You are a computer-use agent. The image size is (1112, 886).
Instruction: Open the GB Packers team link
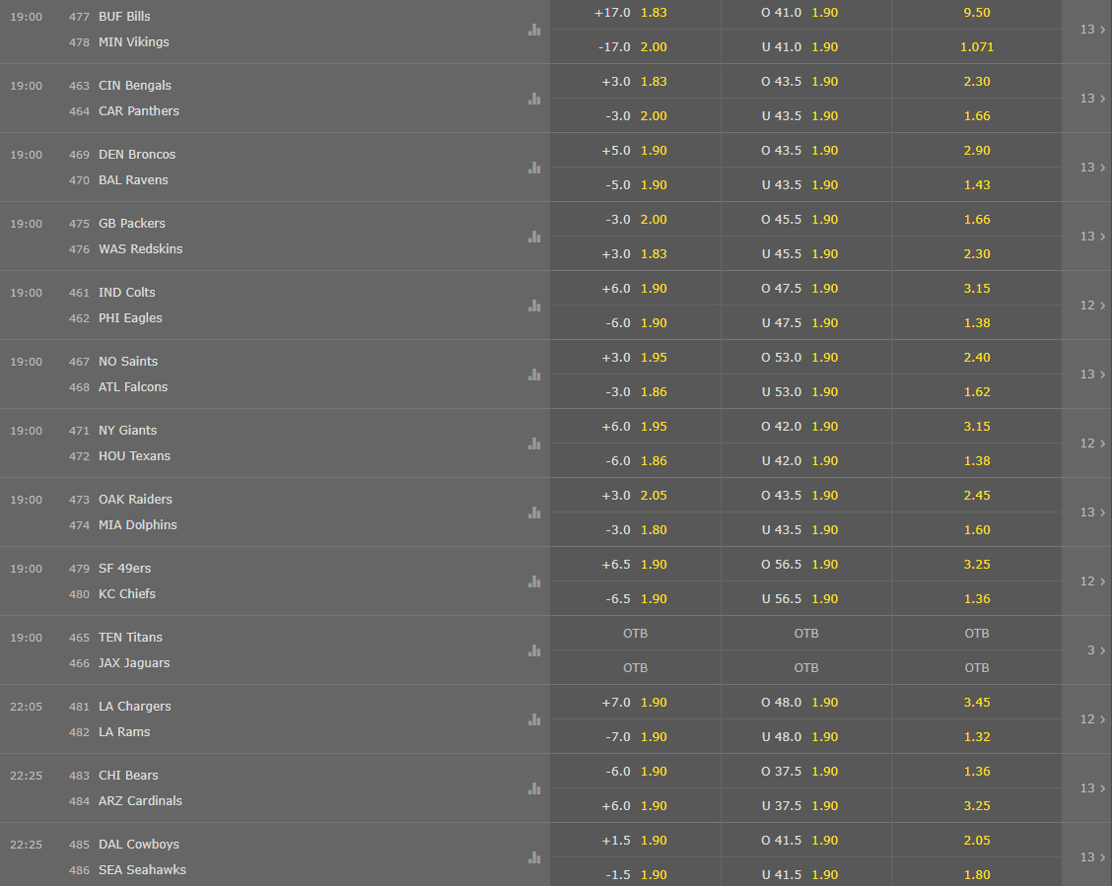(132, 224)
